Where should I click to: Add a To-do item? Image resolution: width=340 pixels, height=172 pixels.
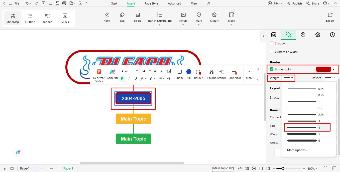pyautogui.click(x=138, y=17)
